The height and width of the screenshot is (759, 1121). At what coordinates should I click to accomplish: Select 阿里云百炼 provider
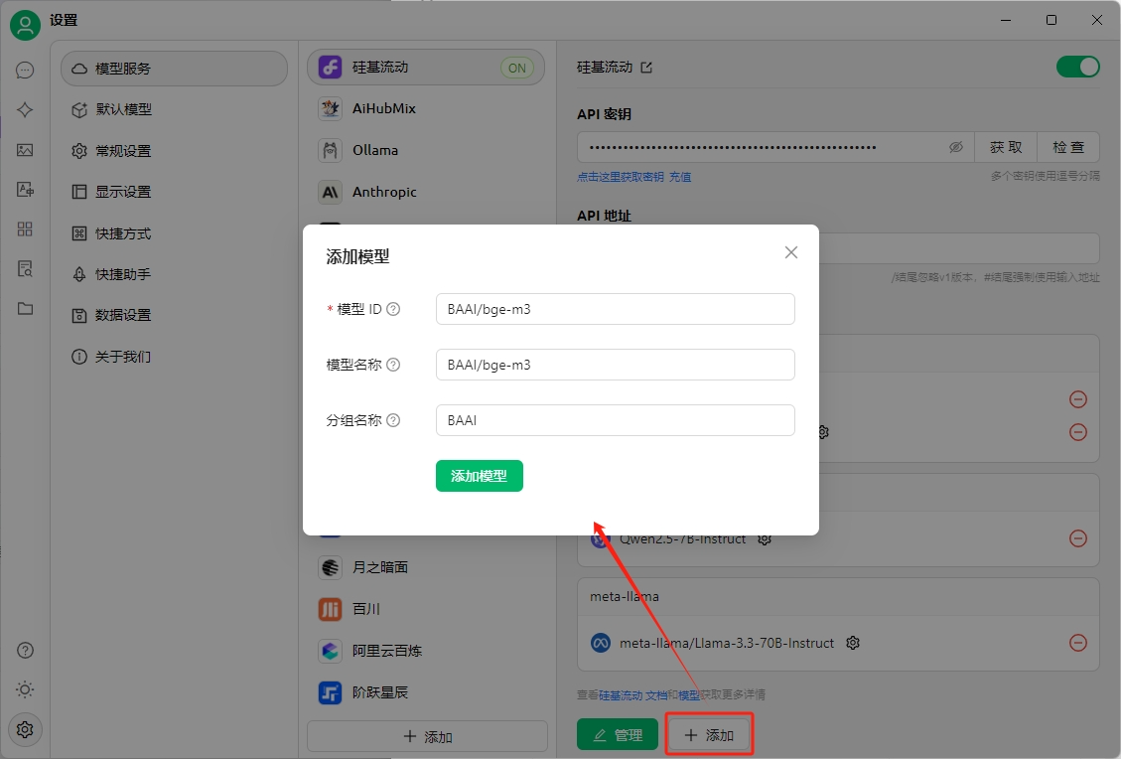click(x=426, y=651)
